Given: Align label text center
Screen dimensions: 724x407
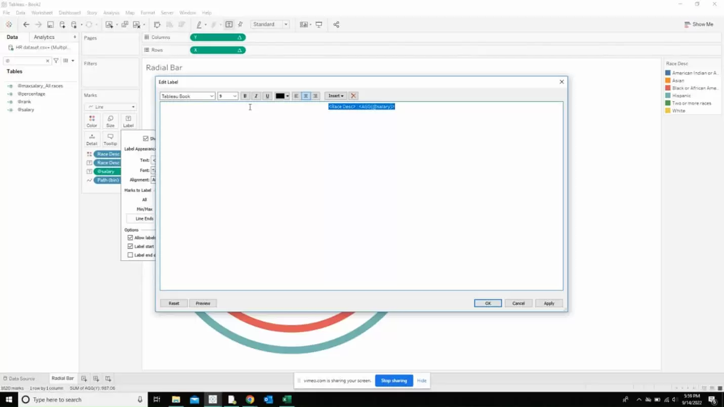Looking at the screenshot, I should click(306, 96).
